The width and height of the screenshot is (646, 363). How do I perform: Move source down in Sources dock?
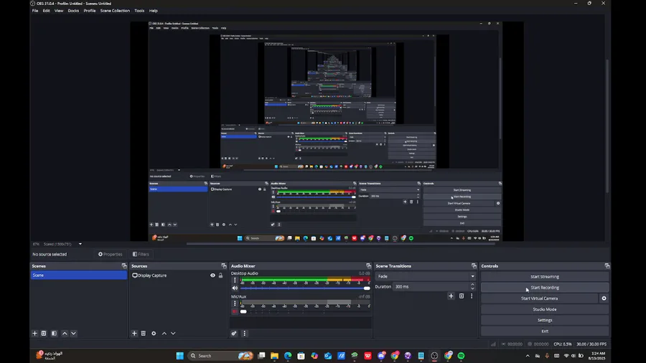click(173, 334)
